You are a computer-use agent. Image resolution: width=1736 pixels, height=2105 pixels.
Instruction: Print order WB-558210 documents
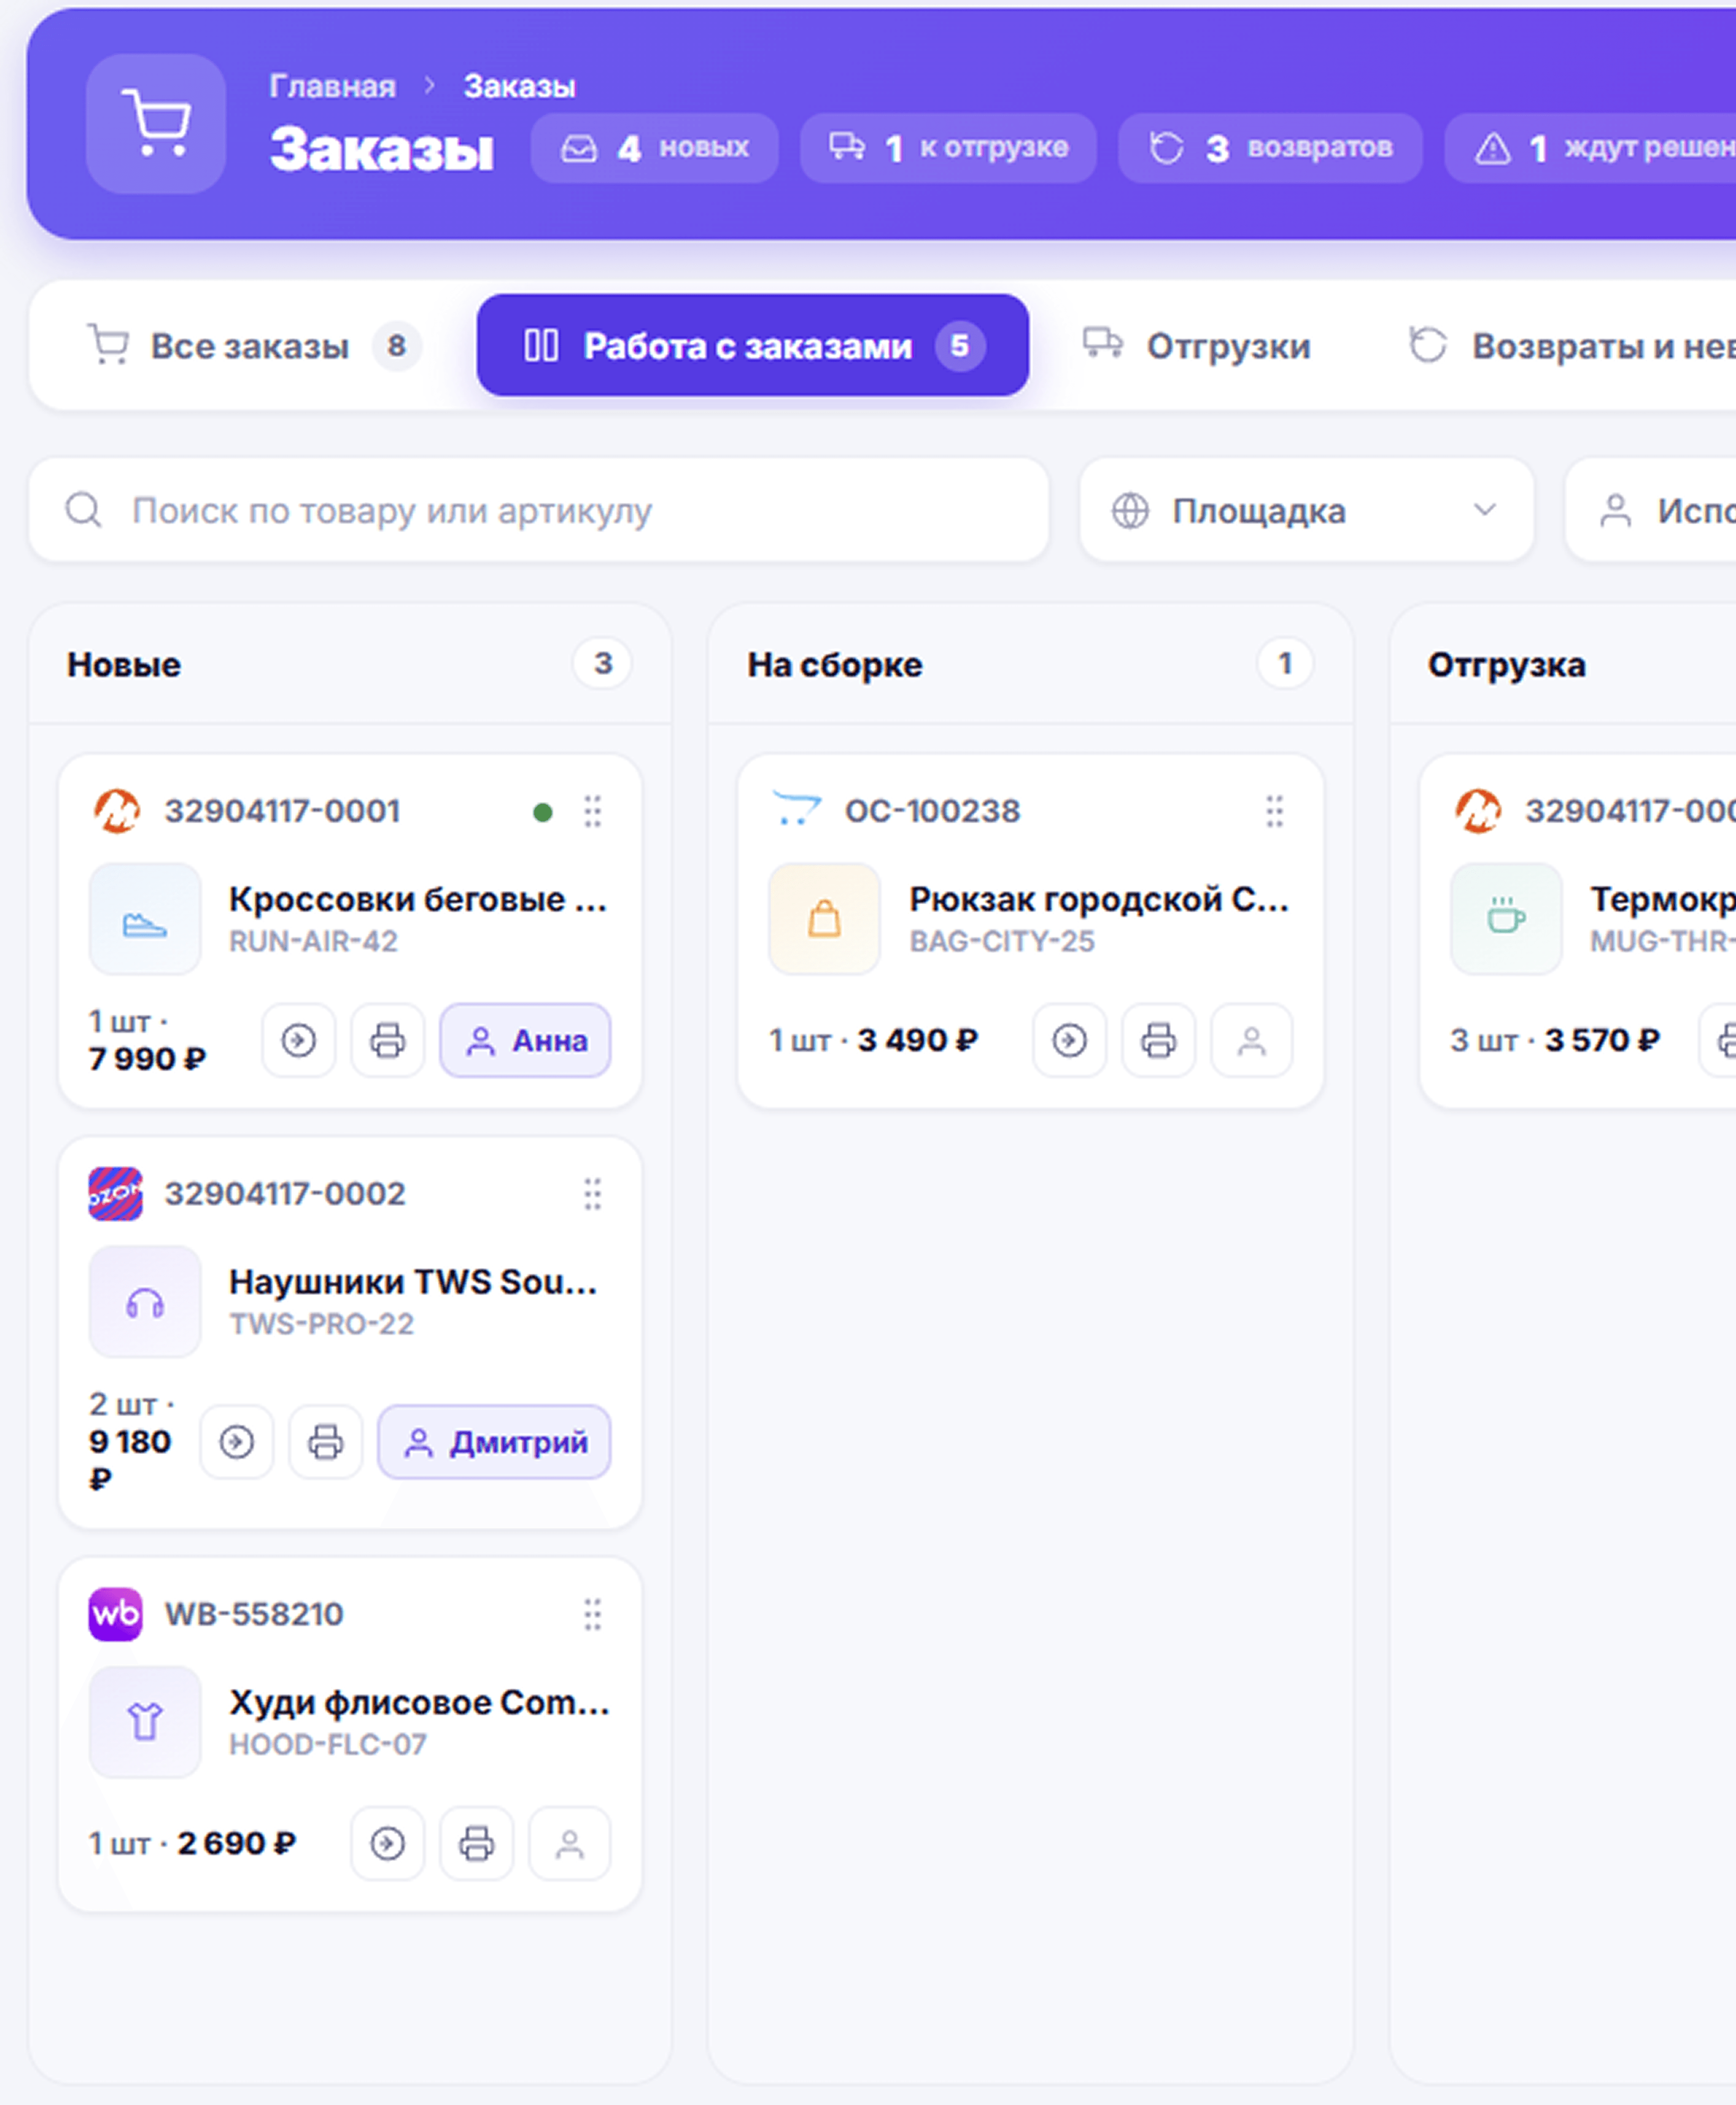477,1844
